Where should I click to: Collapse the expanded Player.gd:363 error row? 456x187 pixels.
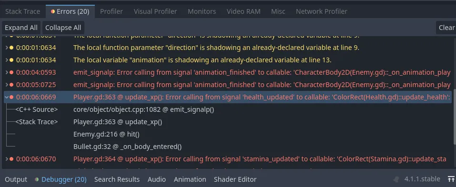click(x=7, y=97)
